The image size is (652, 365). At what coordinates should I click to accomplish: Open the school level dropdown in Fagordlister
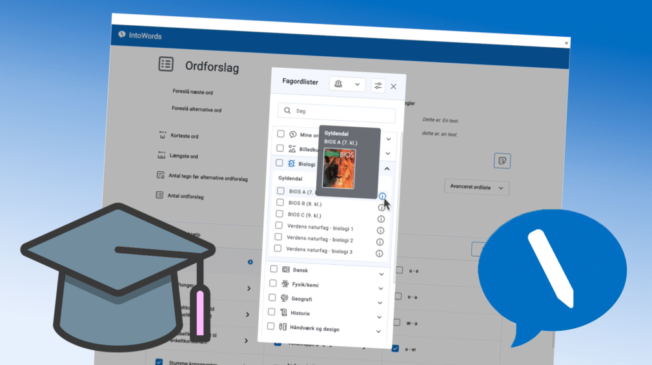pos(347,85)
